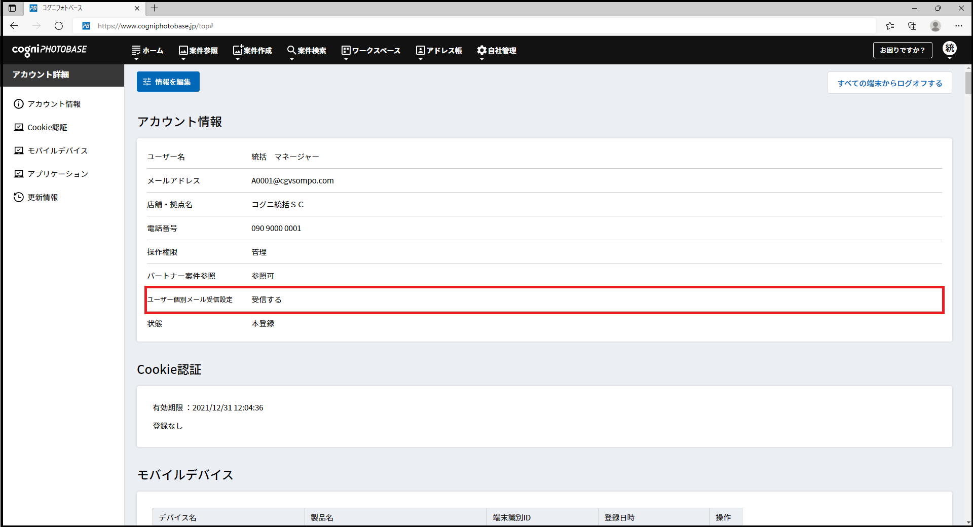Click the browser refresh icon
Image resolution: width=973 pixels, height=527 pixels.
tap(59, 26)
